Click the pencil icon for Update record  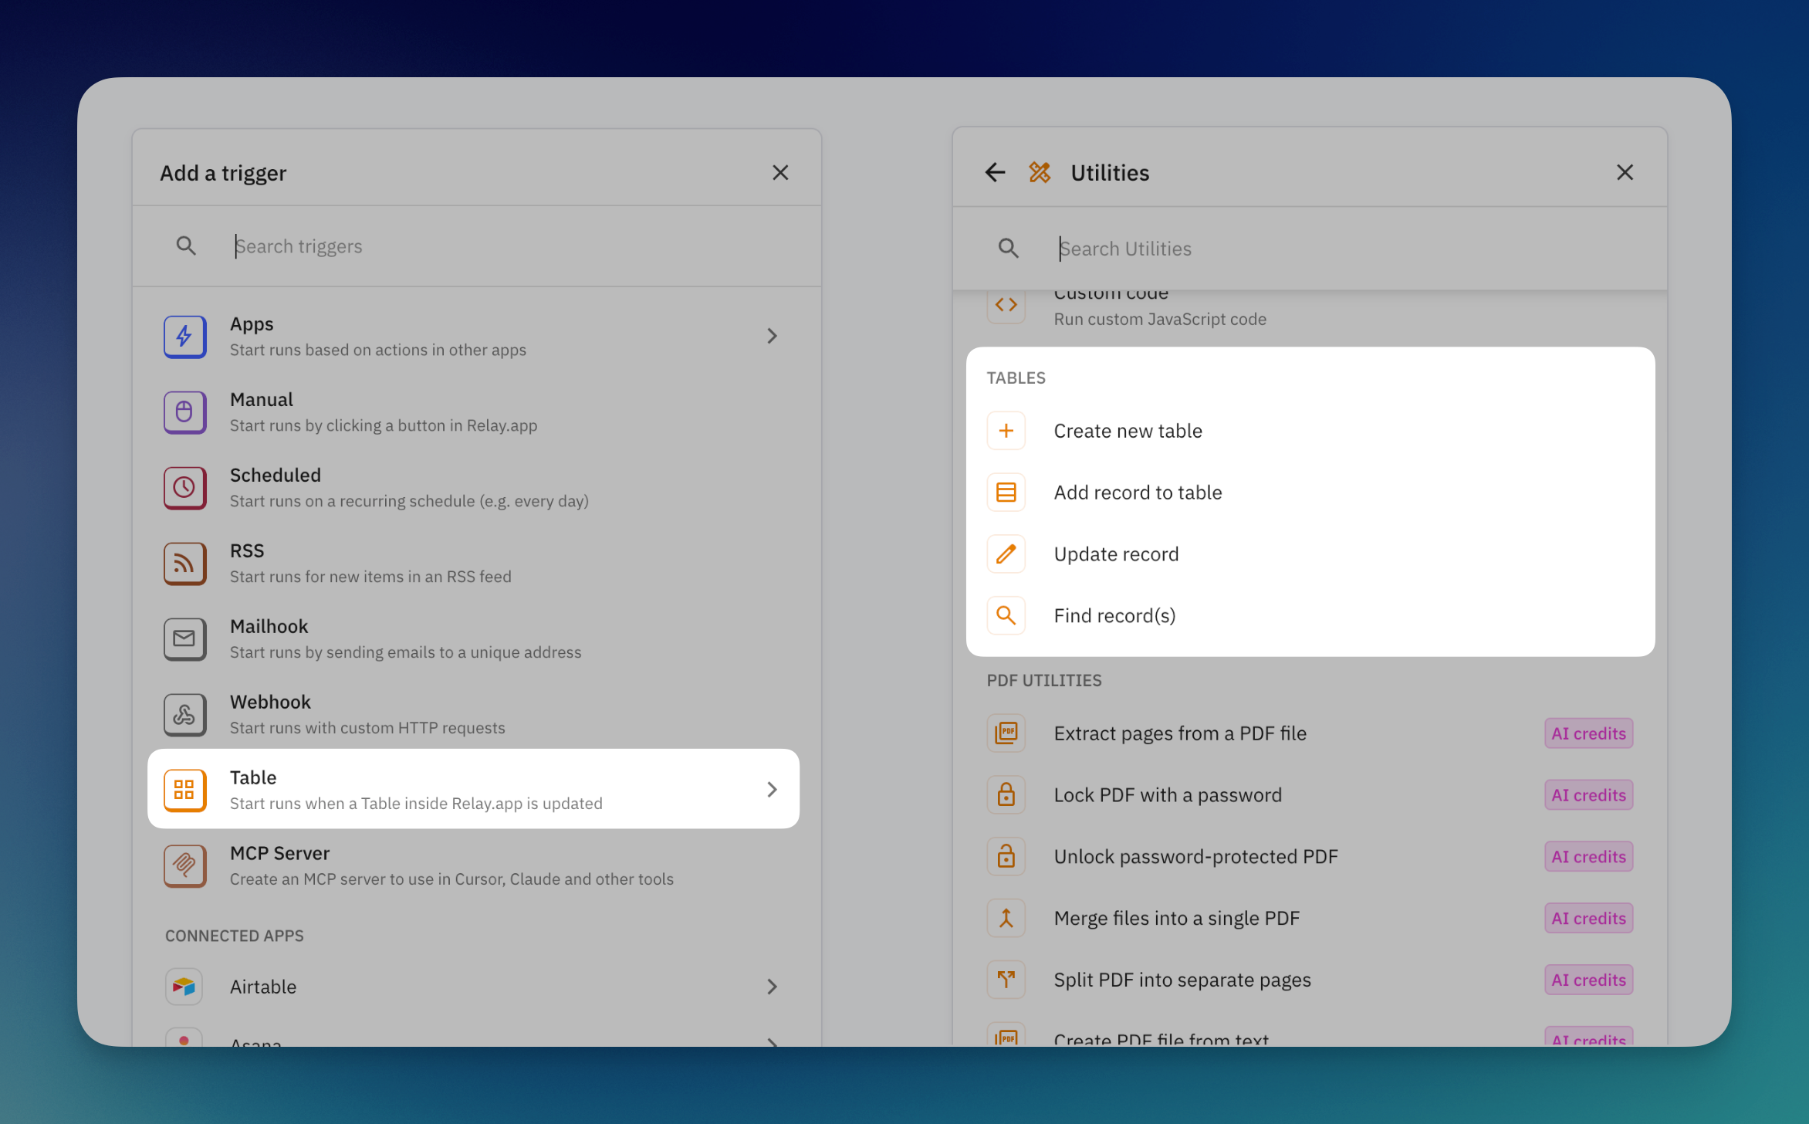click(1006, 554)
